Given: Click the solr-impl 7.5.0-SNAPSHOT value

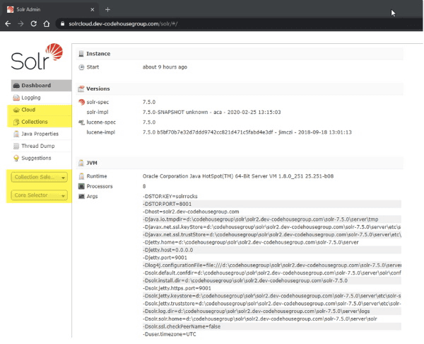Looking at the screenshot, I should coord(212,112).
